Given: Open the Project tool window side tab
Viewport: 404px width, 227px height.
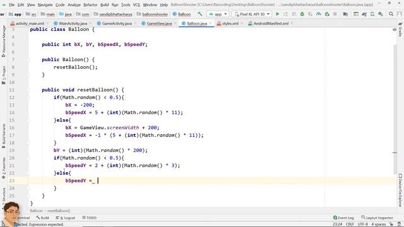Looking at the screenshot, I should pos(3,75).
